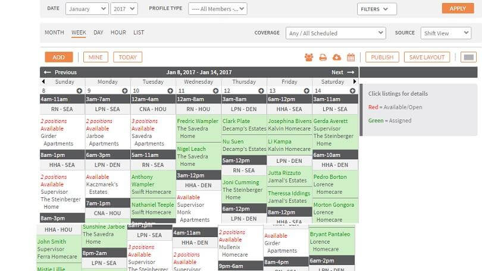Select Nu Suen Decamp's Estates listing
Viewport: 482px width, 271px height.
(x=244, y=145)
